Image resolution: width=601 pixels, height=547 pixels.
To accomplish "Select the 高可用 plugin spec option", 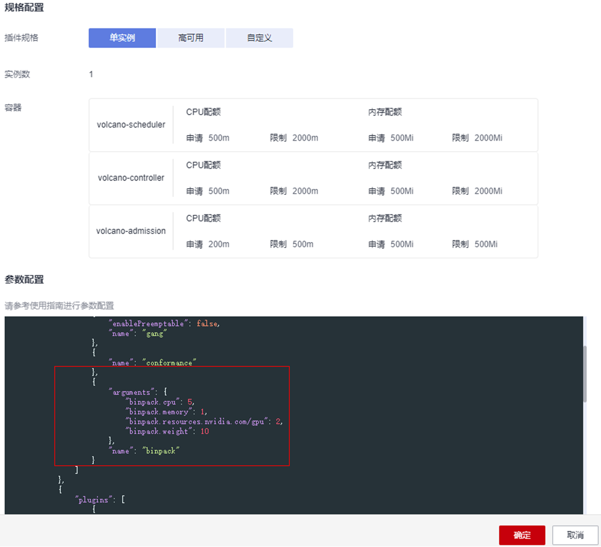I will click(191, 38).
